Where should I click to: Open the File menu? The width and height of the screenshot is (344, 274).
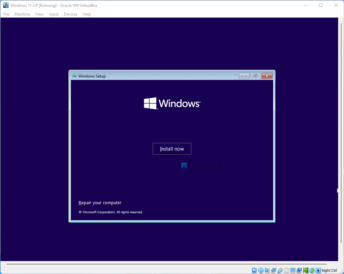tap(6, 14)
